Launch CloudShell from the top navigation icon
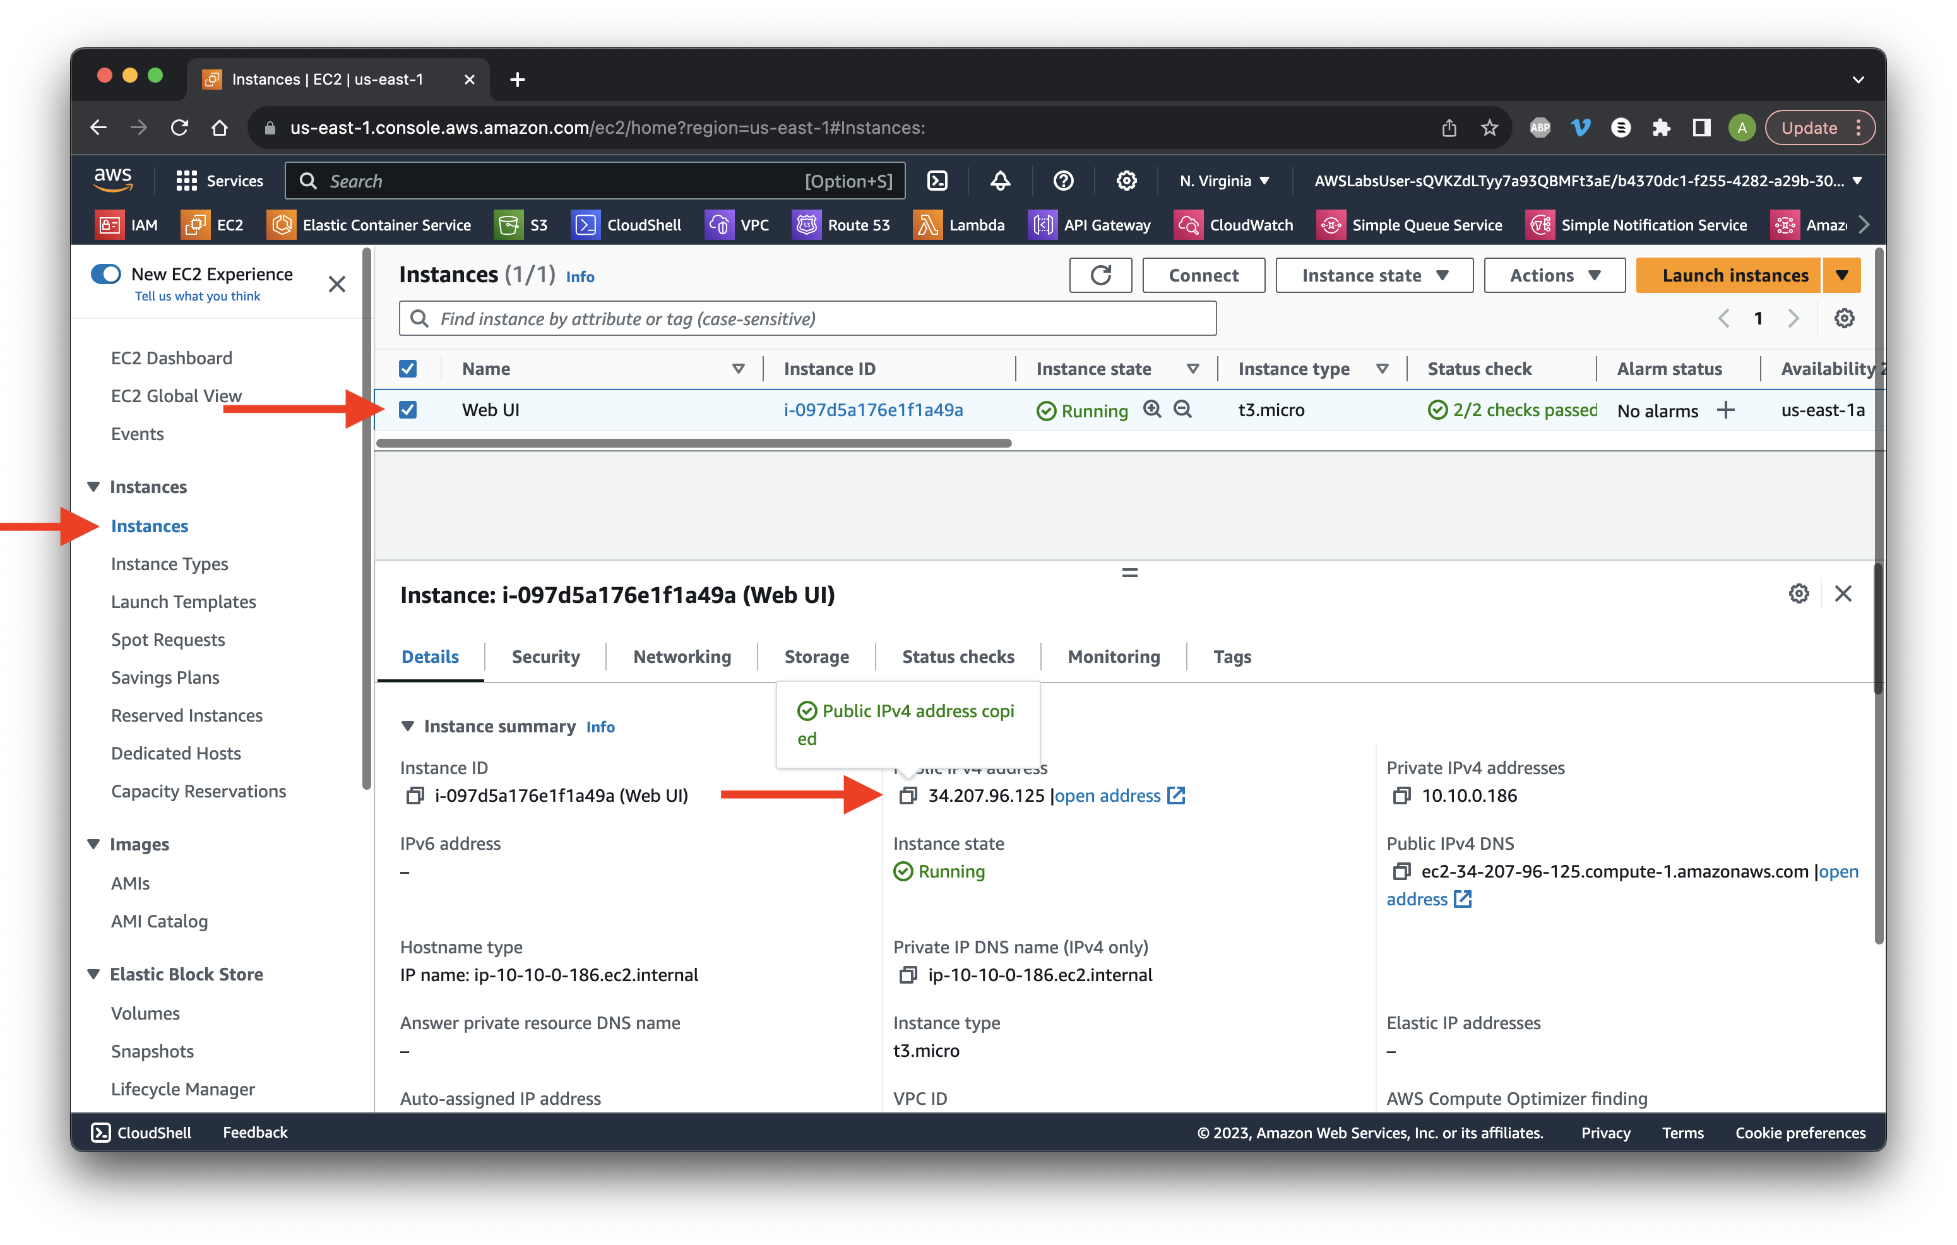The image size is (1957, 1245). coord(937,181)
